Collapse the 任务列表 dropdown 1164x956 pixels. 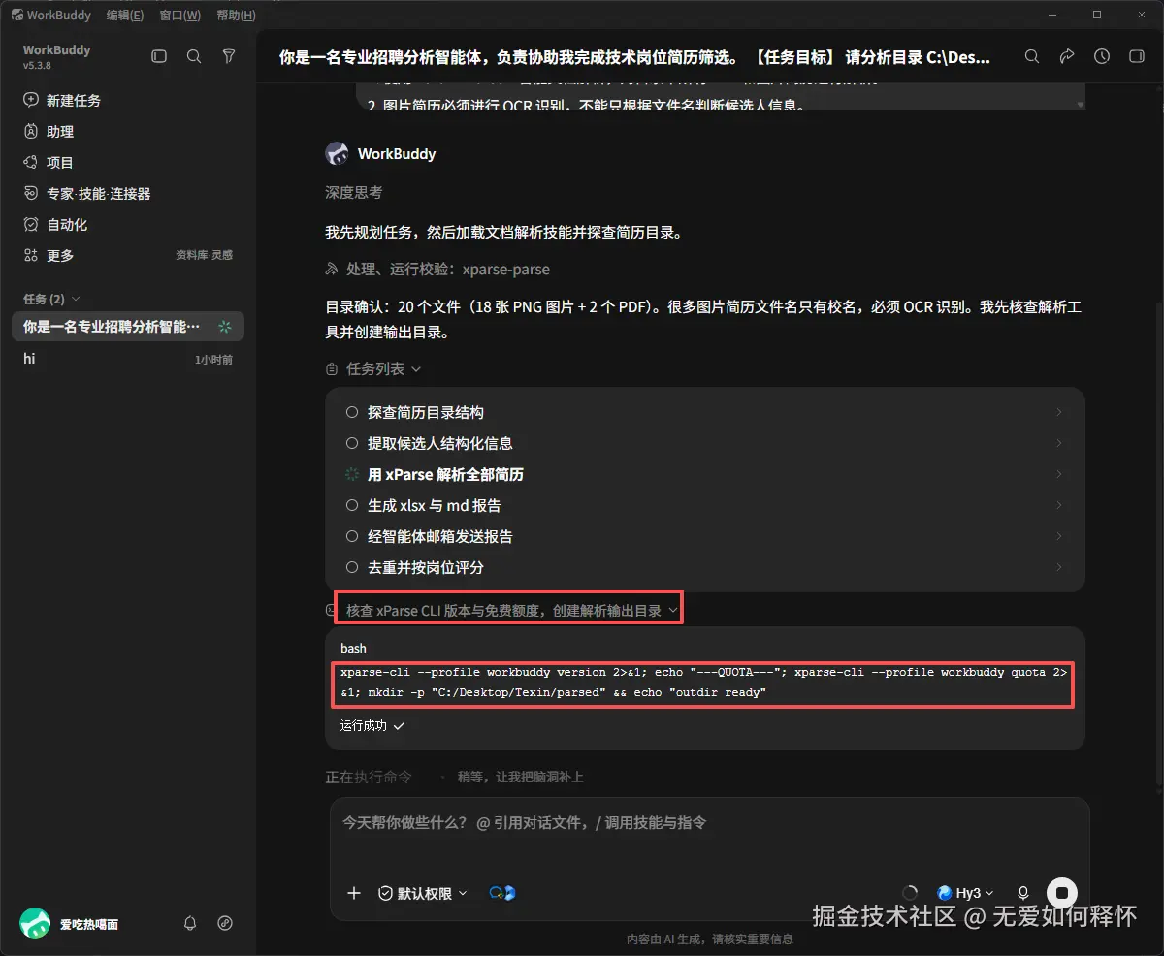click(x=373, y=369)
